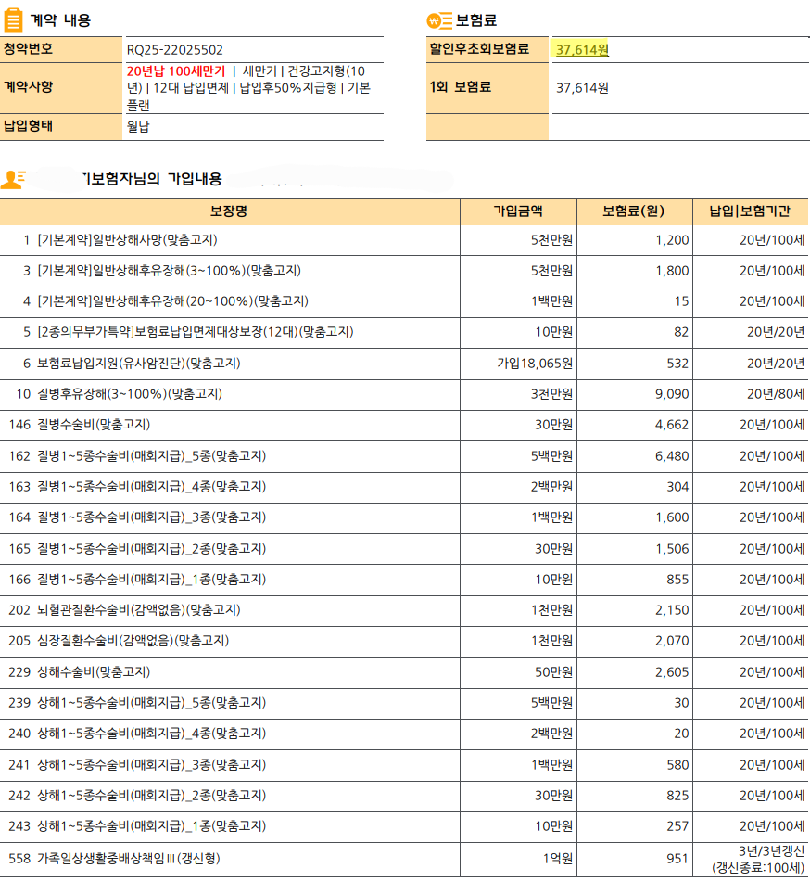Click the clipboard icon beside 계약 내용
This screenshot has width=810, height=881.
point(14,19)
